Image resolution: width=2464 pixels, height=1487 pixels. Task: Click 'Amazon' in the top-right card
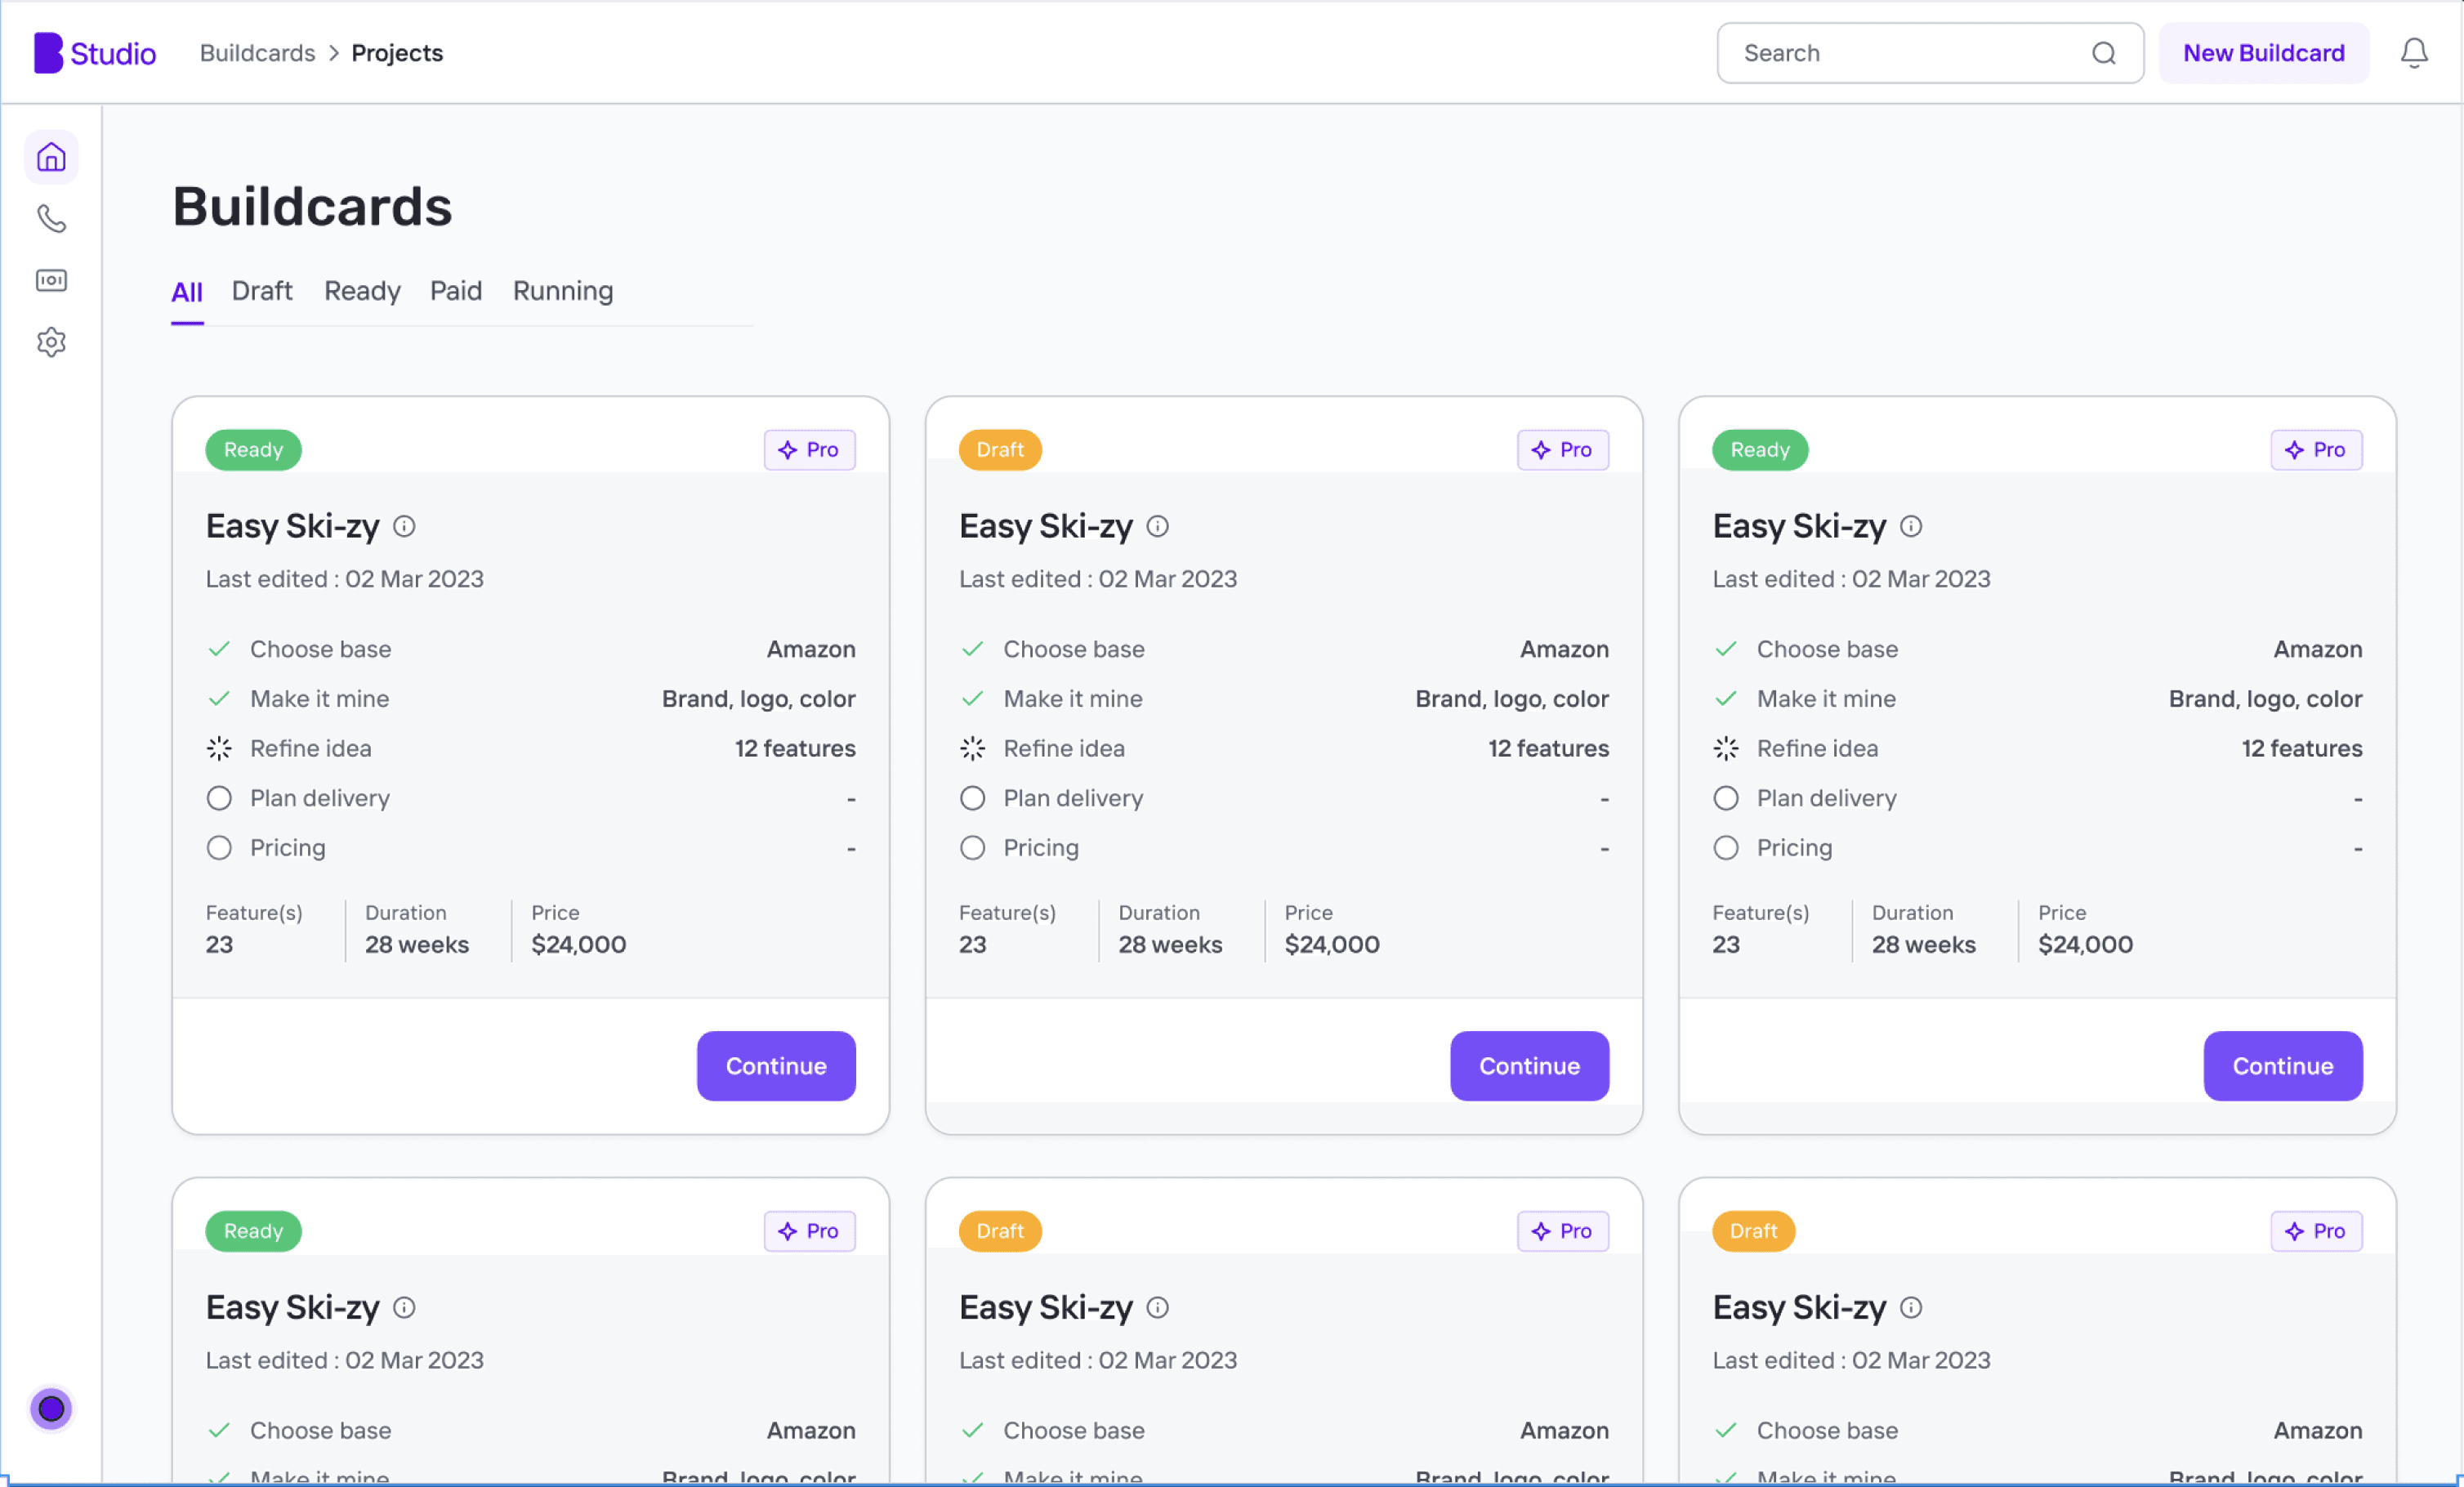[x=2317, y=649]
